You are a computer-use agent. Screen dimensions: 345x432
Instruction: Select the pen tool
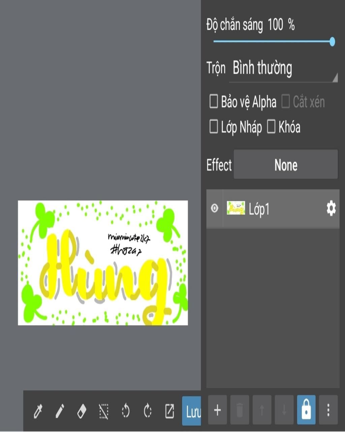click(x=59, y=411)
